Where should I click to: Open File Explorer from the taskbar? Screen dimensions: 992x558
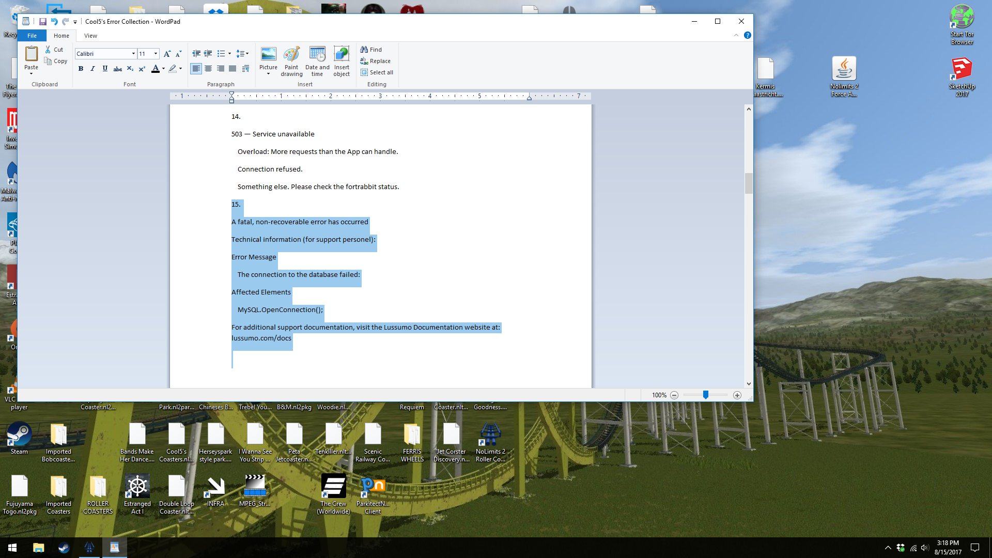[39, 548]
